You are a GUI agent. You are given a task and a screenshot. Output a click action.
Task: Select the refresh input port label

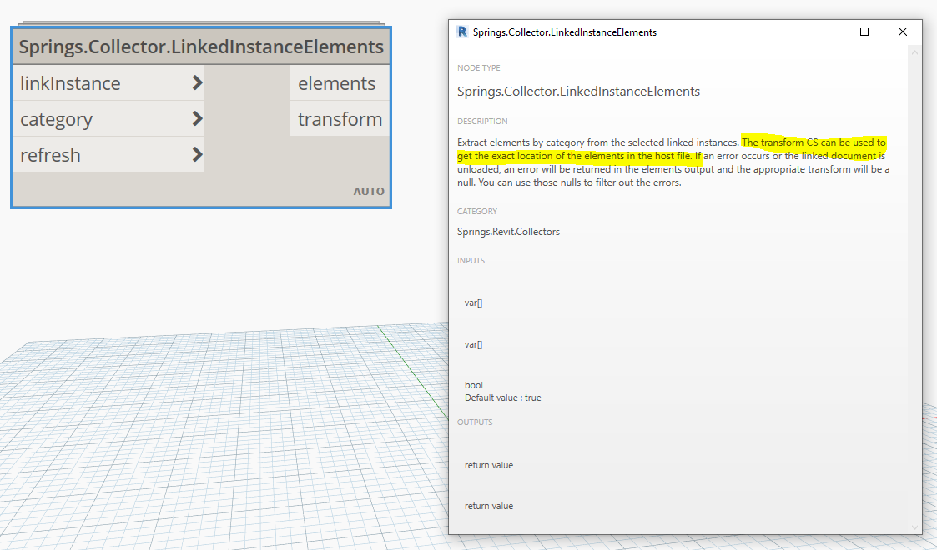point(50,155)
